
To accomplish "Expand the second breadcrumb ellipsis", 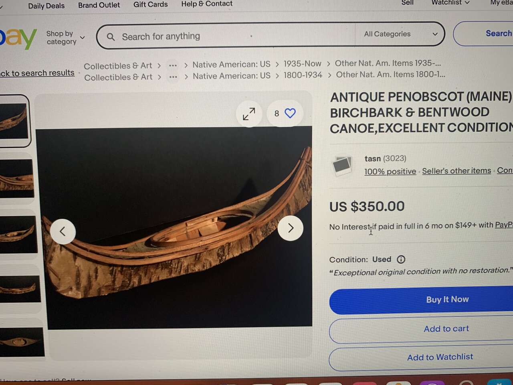I will [x=173, y=77].
